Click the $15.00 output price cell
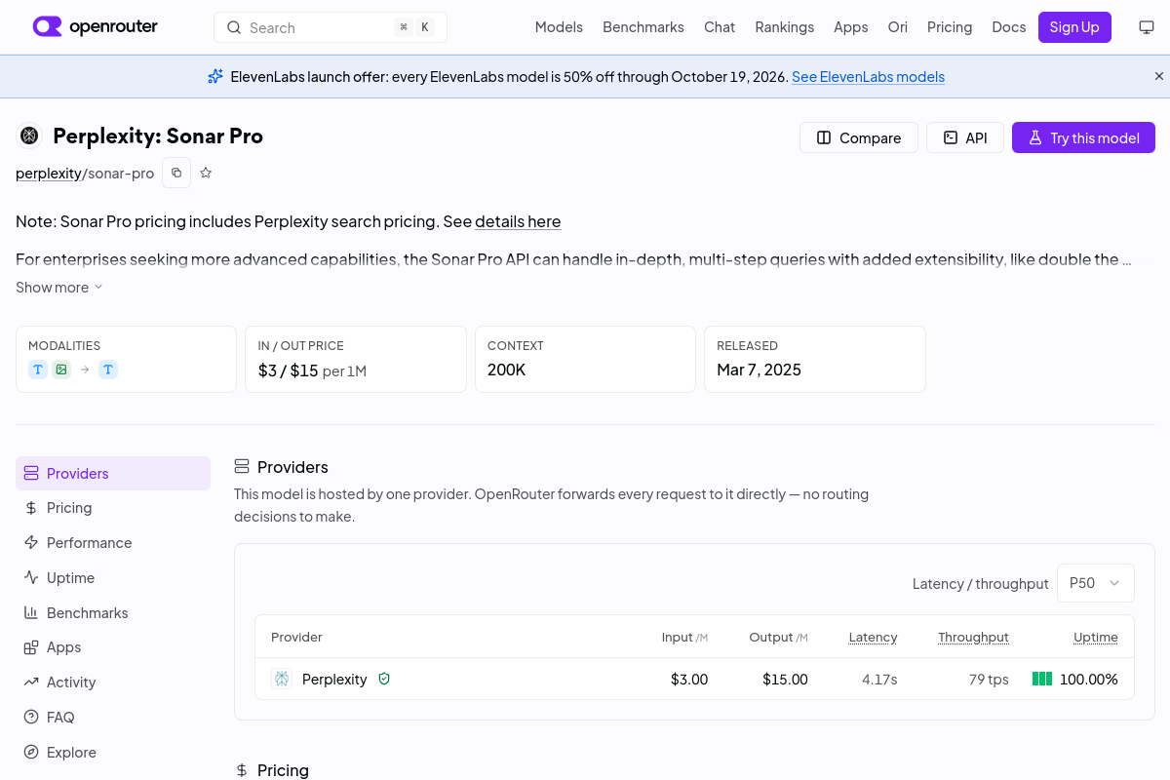This screenshot has height=780, width=1170. [x=785, y=679]
